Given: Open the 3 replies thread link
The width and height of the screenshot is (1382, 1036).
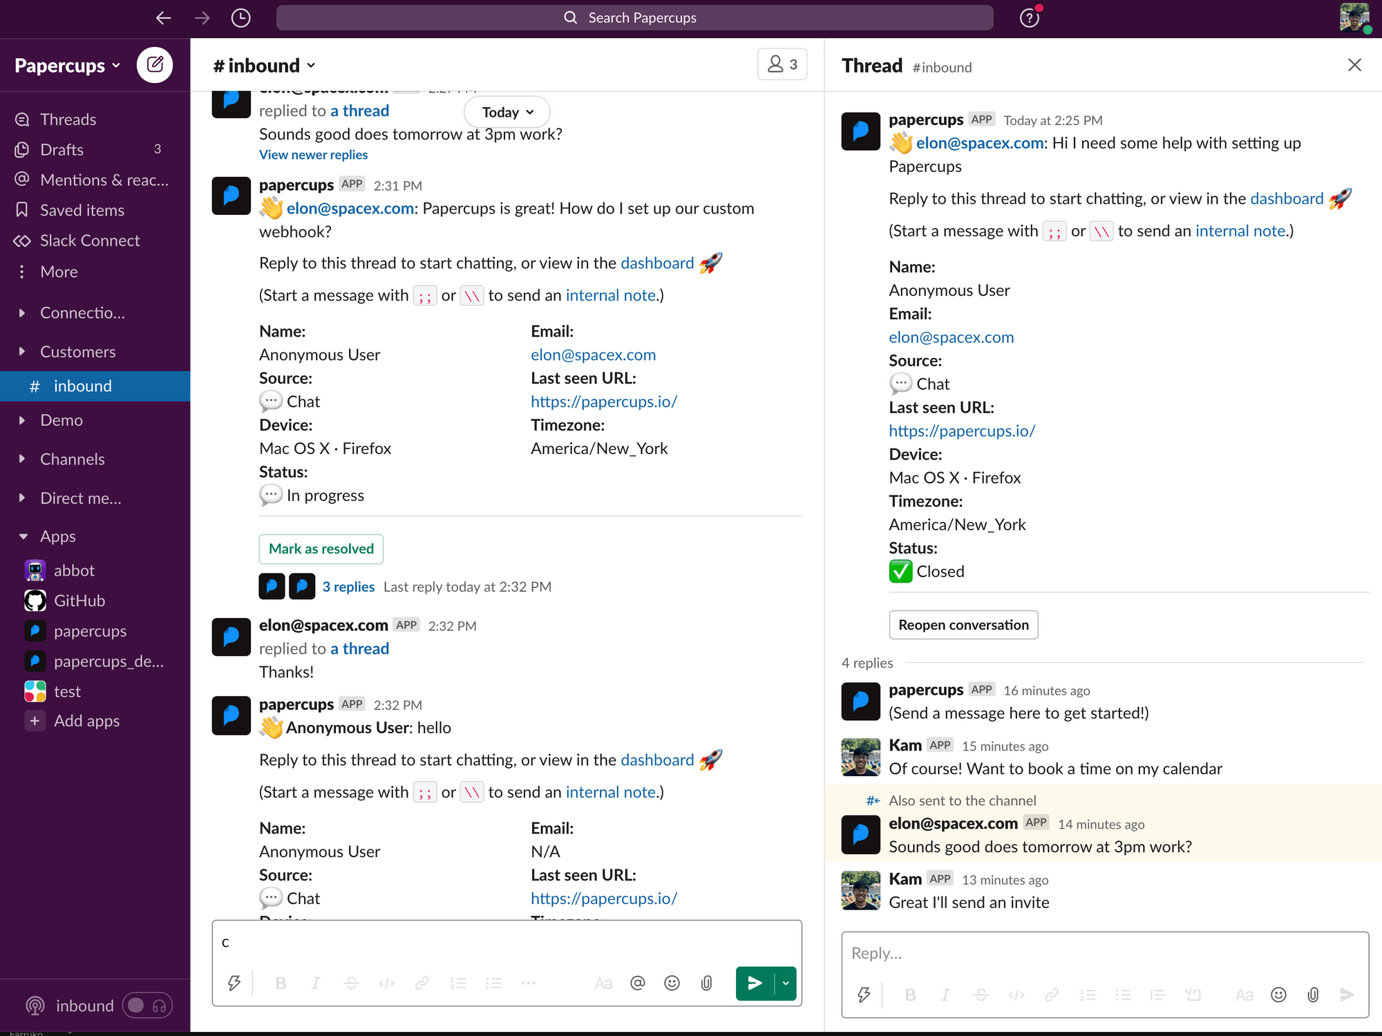Looking at the screenshot, I should tap(348, 587).
